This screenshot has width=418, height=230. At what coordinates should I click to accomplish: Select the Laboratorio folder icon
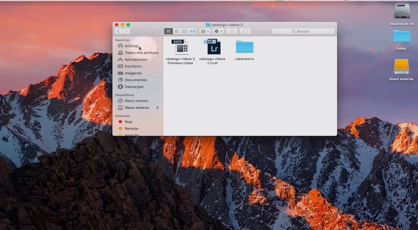click(x=245, y=47)
